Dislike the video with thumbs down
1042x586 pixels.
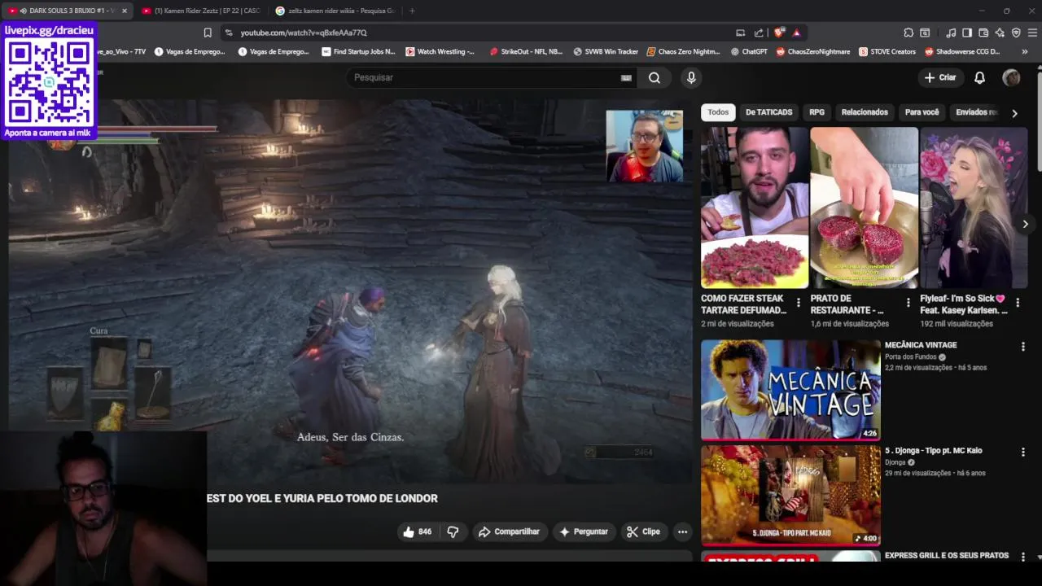pyautogui.click(x=453, y=531)
